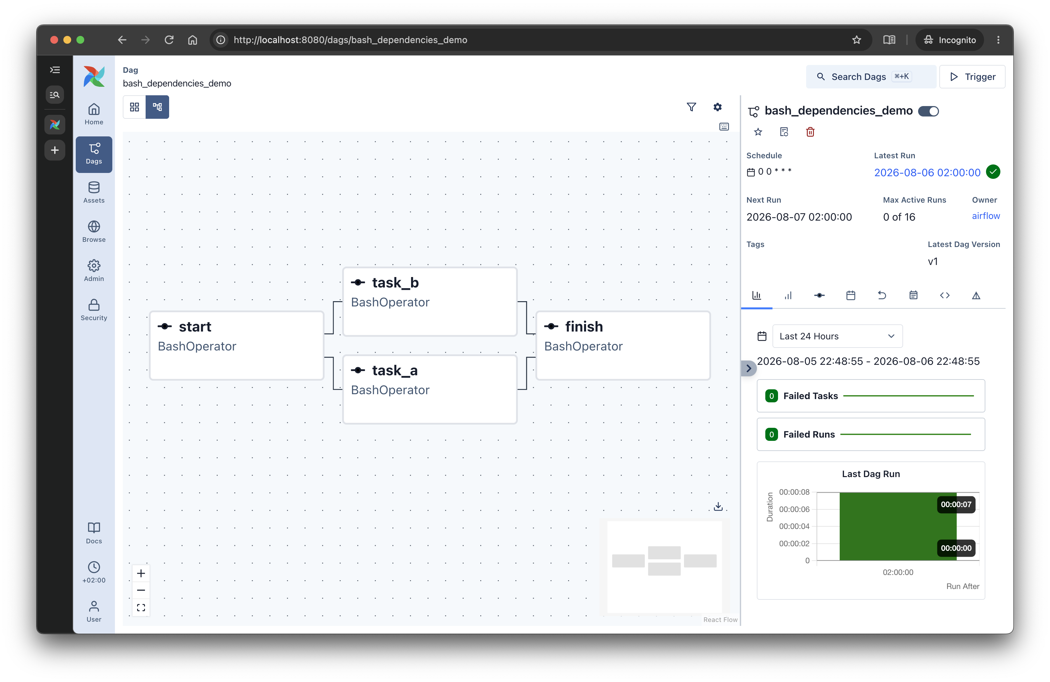Add new tab with plus icon

[55, 150]
